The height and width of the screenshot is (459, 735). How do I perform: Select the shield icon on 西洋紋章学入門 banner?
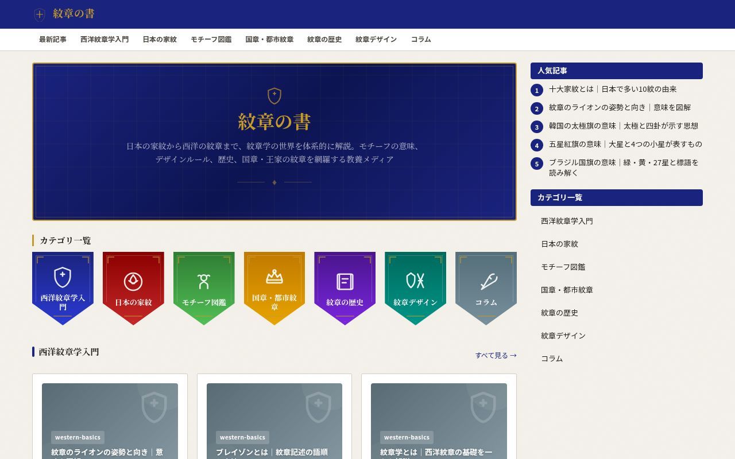(63, 277)
